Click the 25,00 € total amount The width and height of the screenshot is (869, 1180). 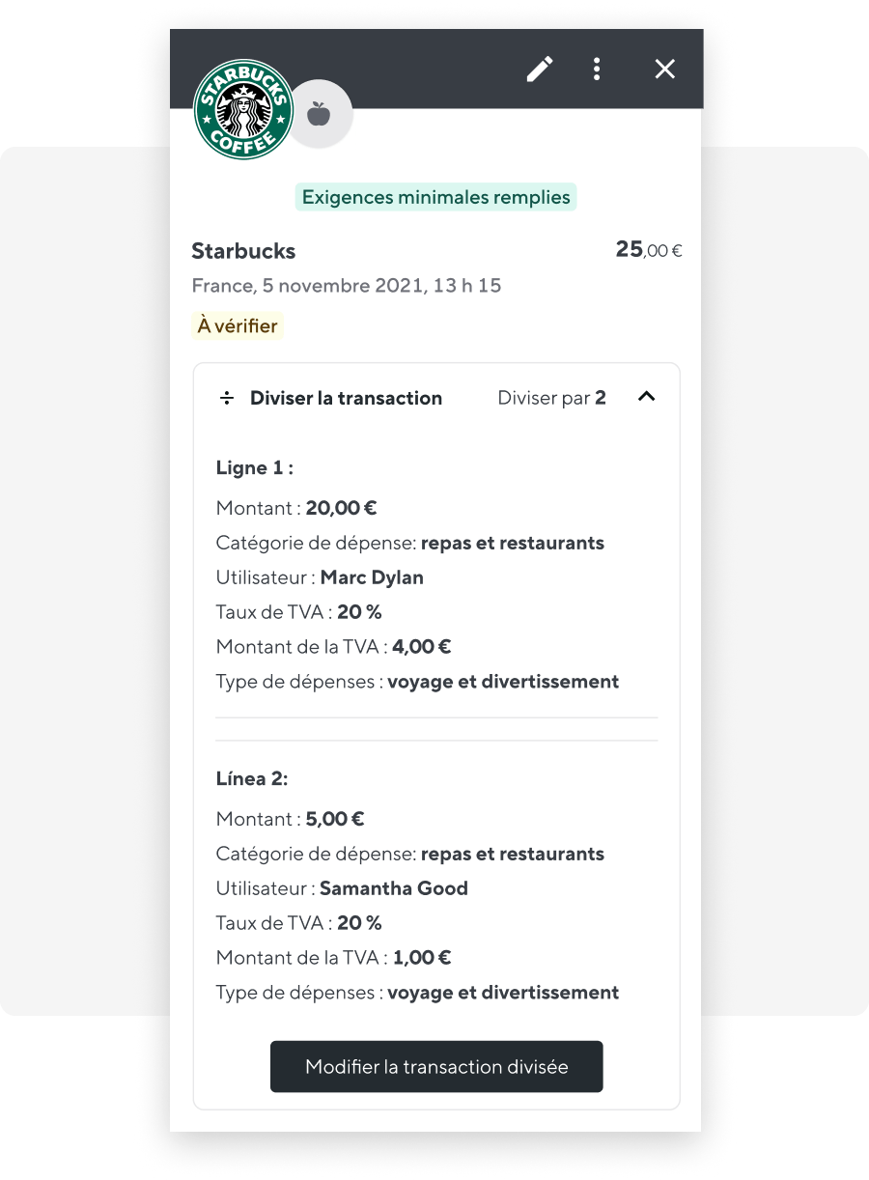(x=649, y=249)
